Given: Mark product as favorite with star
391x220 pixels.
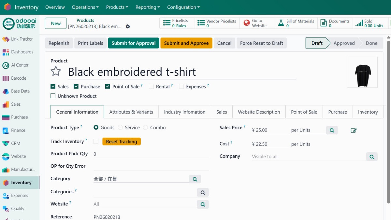Looking at the screenshot, I should (x=56, y=71).
